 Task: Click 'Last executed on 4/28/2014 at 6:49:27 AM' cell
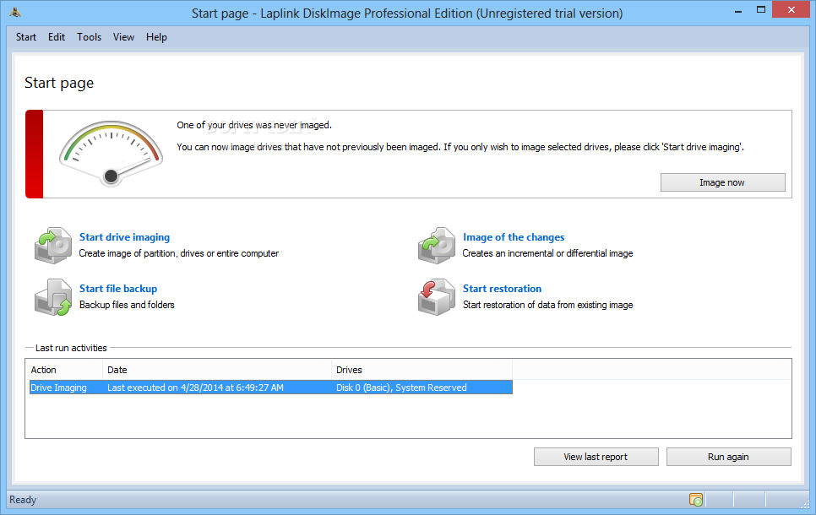[195, 388]
